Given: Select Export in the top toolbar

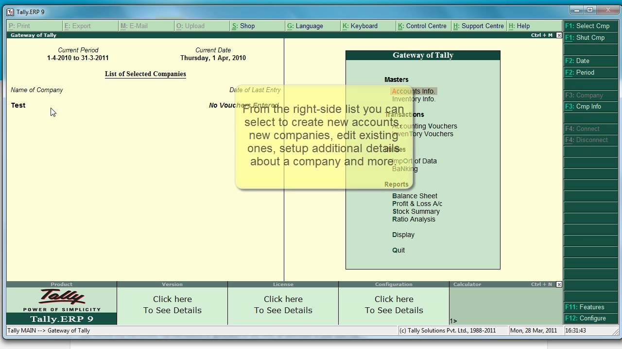Looking at the screenshot, I should [x=90, y=26].
